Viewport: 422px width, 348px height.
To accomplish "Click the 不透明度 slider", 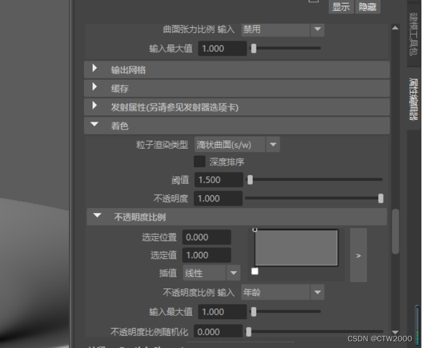I will coord(314,198).
